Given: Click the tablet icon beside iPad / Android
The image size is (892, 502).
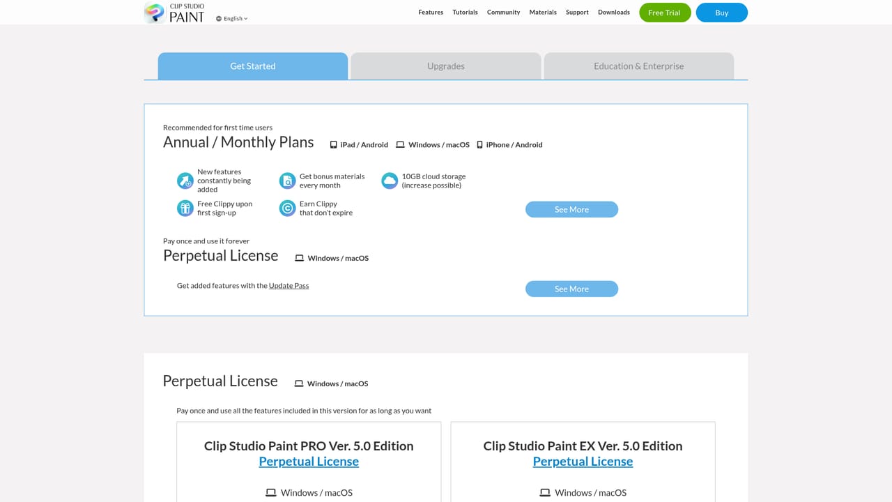Looking at the screenshot, I should pyautogui.click(x=333, y=145).
